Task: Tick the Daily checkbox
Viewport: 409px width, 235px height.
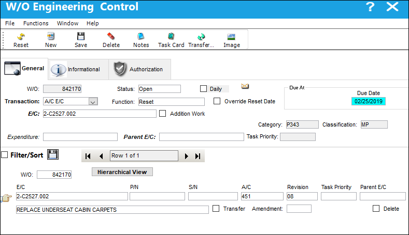Action: [x=203, y=89]
